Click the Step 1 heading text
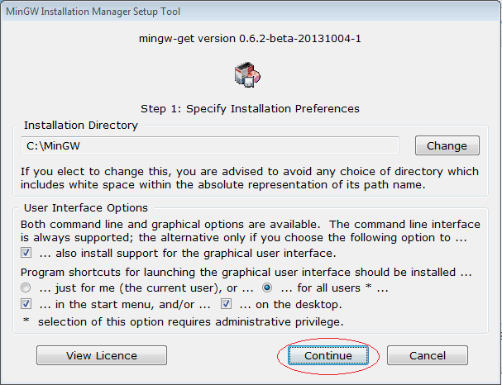 (x=250, y=109)
